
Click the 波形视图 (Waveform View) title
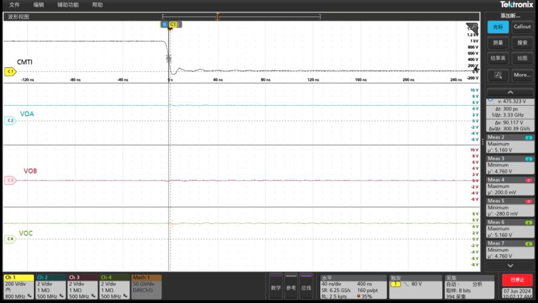[19, 17]
